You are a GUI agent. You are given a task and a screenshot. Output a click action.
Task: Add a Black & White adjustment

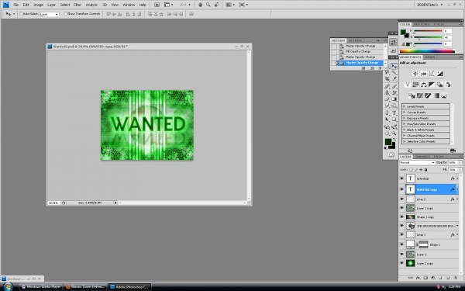[432, 85]
